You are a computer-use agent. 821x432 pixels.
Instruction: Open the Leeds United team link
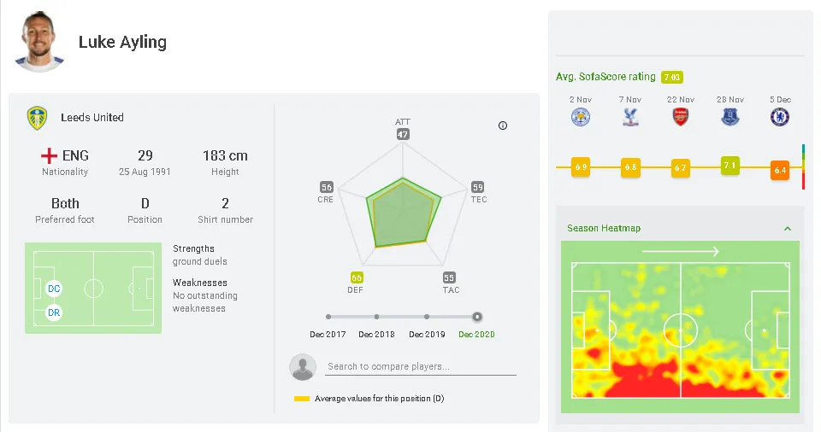(92, 118)
